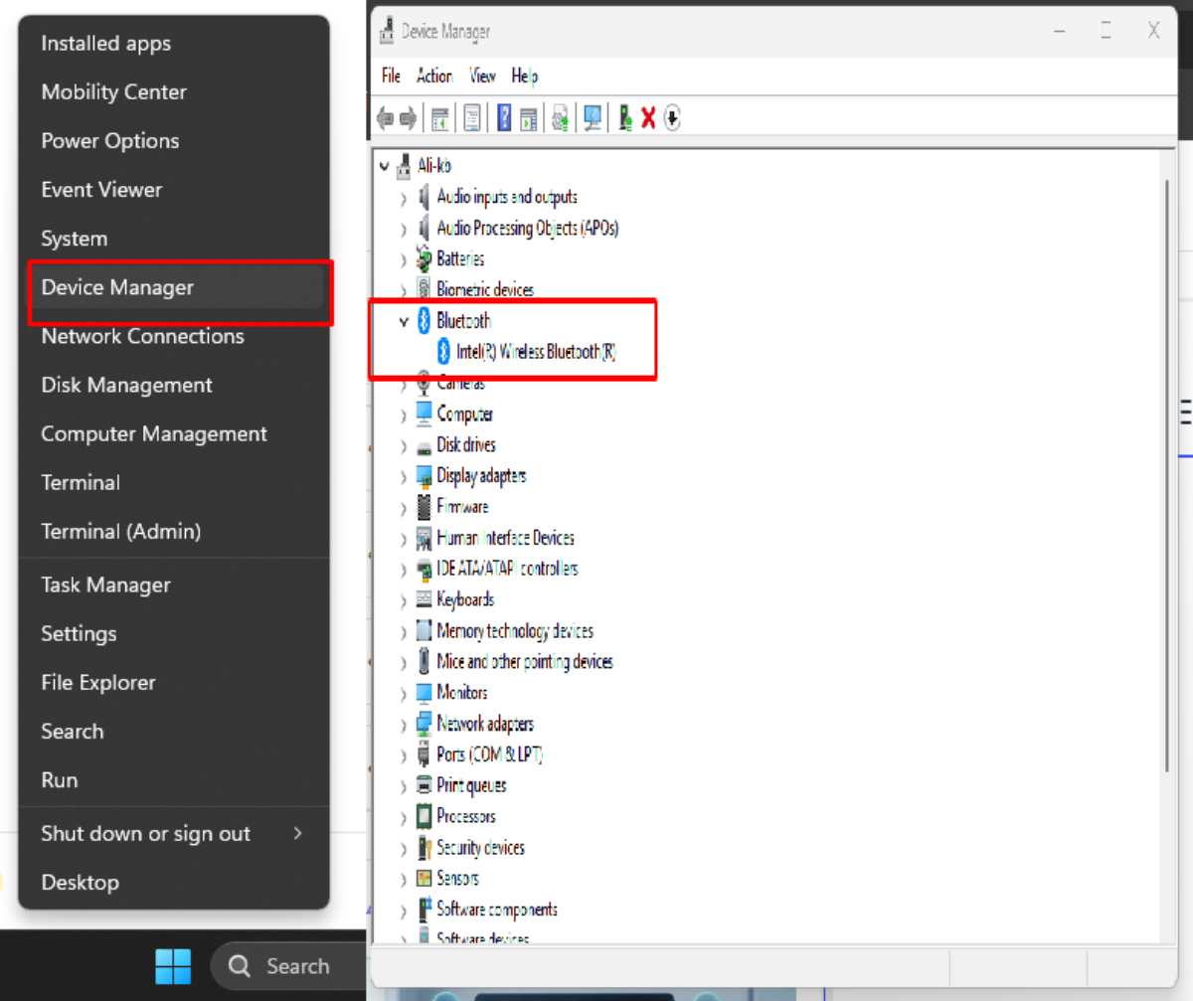Click the Cameras category icon
The width and height of the screenshot is (1193, 1001).
(x=425, y=383)
